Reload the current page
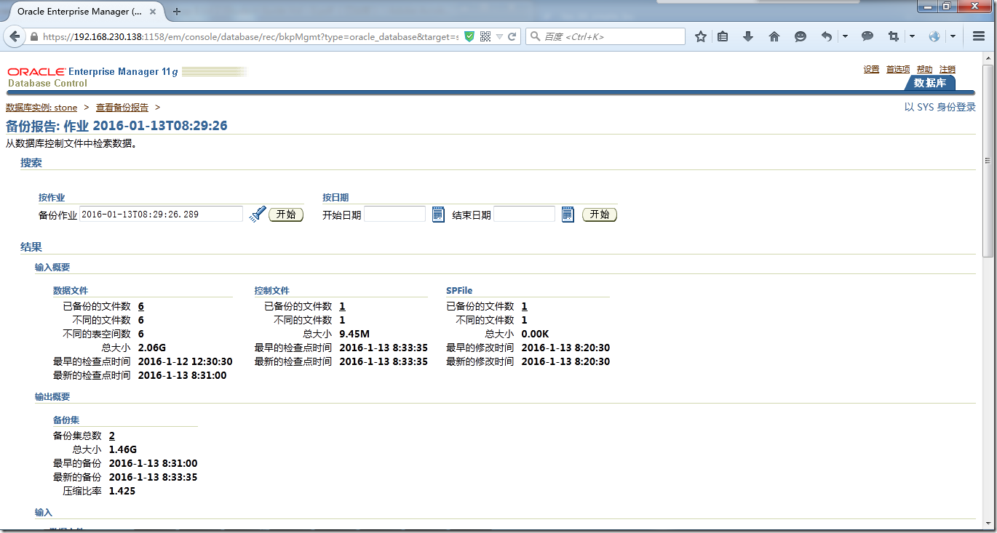 tap(512, 36)
